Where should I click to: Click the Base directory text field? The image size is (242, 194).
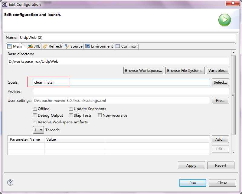tap(118, 62)
